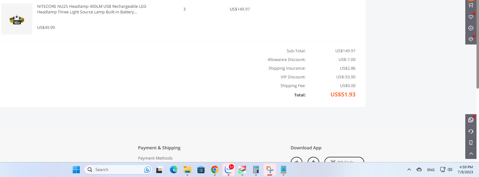Click the taskbar Search box
Screen dimensions: 479x177
coord(118,170)
